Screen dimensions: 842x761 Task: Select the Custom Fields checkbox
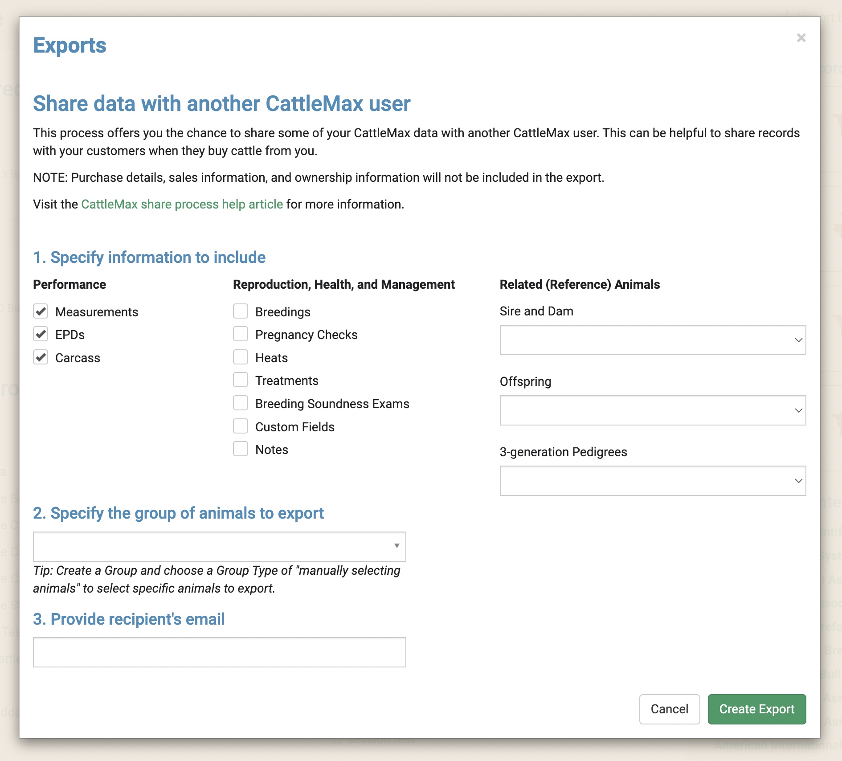click(x=241, y=426)
